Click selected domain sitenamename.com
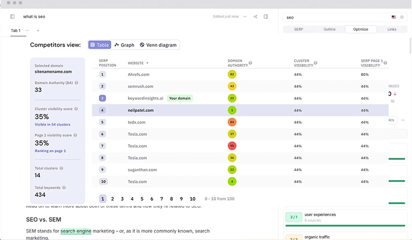This screenshot has height=240, width=412. pyautogui.click(x=53, y=71)
